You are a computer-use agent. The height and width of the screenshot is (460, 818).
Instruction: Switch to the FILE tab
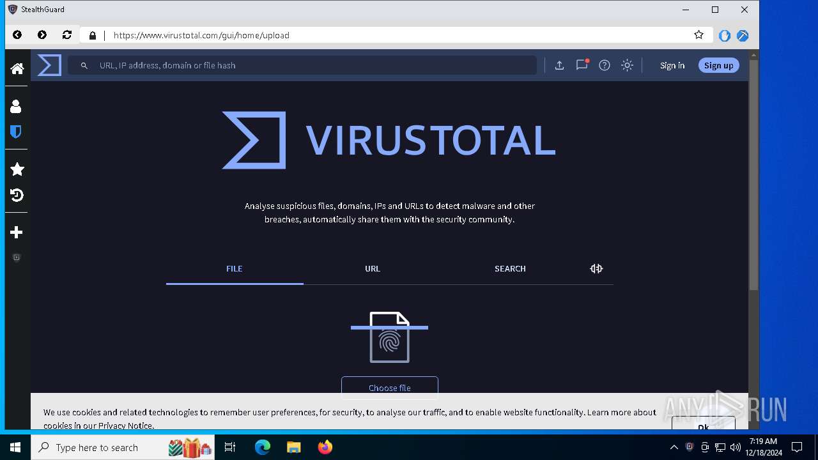point(235,269)
